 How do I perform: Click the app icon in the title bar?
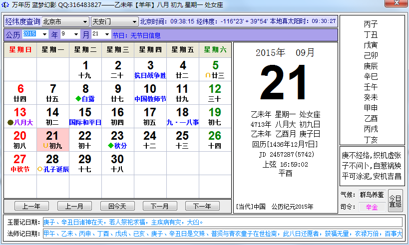[5, 5]
